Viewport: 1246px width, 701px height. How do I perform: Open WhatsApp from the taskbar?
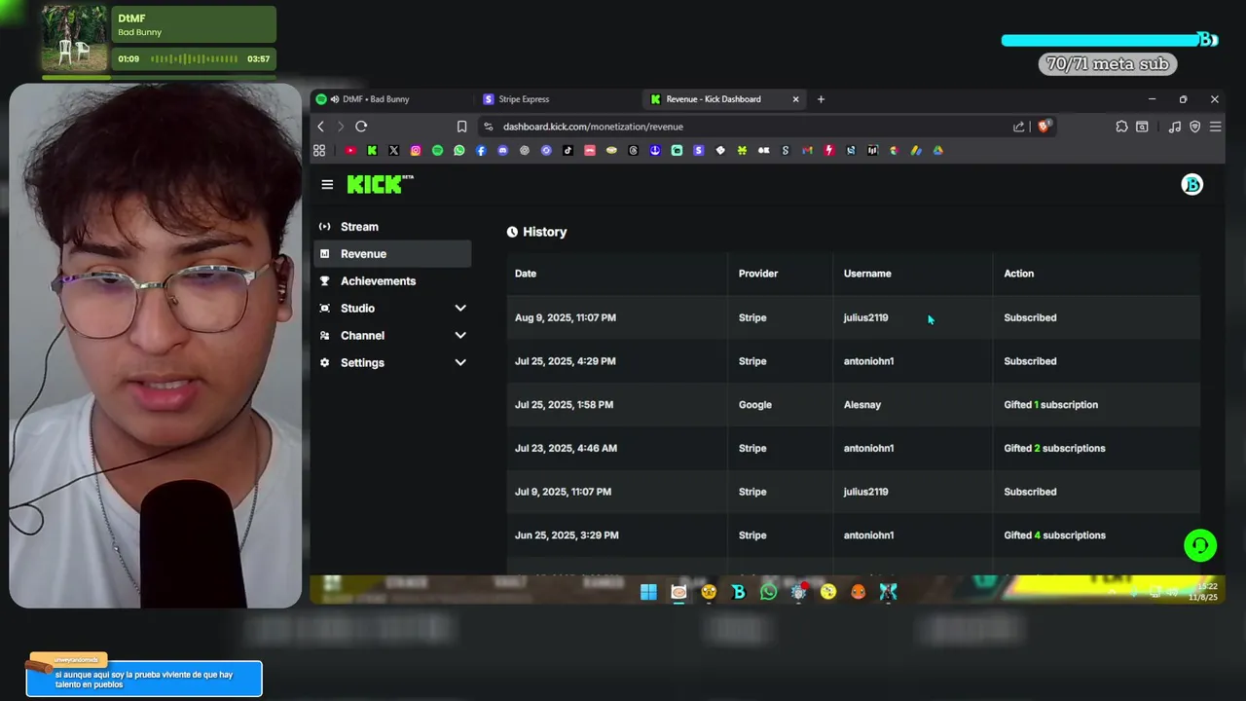[768, 592]
